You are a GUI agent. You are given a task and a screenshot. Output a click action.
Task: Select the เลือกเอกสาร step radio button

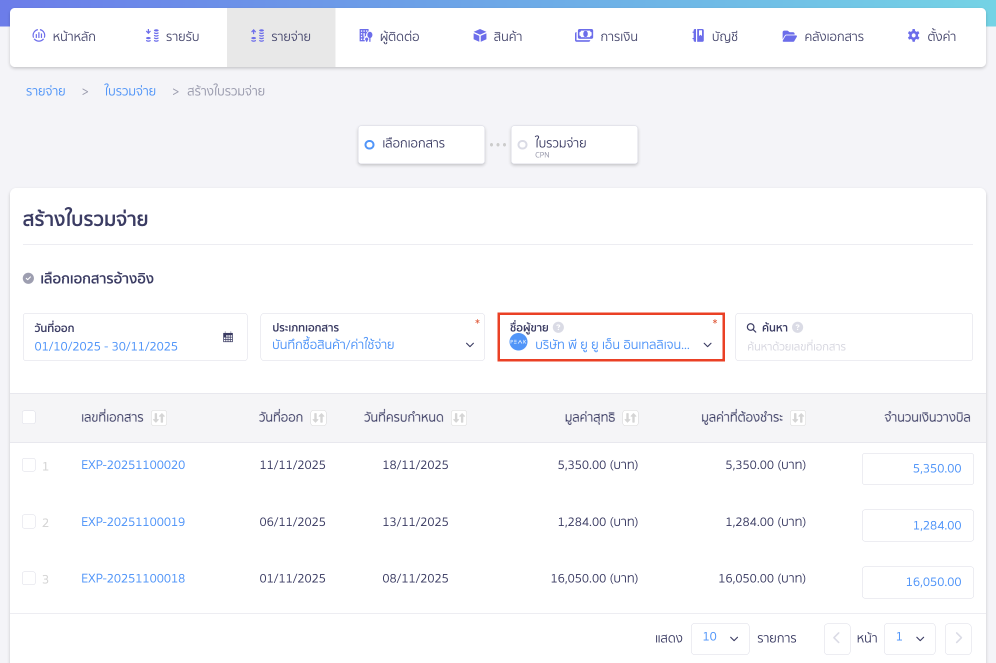point(369,144)
